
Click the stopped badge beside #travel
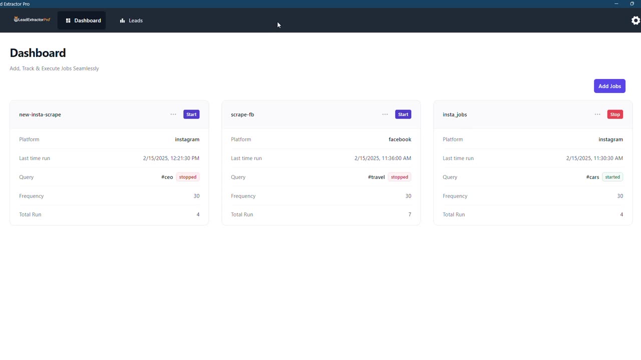click(400, 177)
